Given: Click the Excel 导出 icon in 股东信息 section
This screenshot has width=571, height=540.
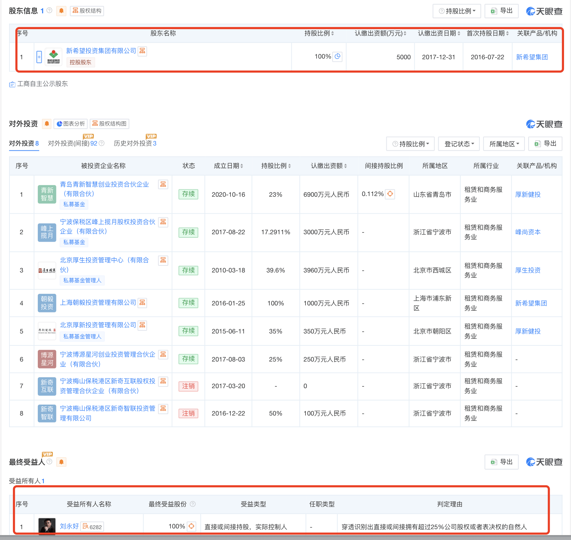Looking at the screenshot, I should click(x=494, y=11).
